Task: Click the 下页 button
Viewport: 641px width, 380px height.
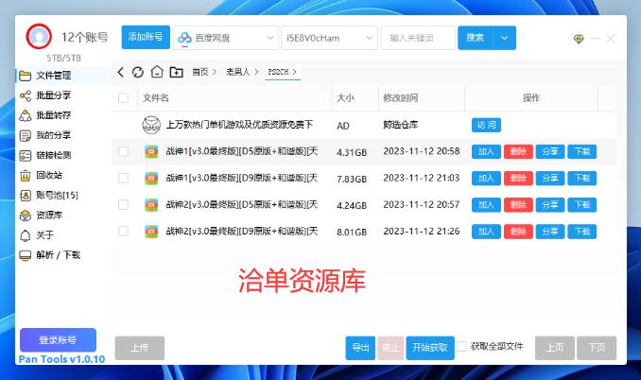Action: (597, 348)
